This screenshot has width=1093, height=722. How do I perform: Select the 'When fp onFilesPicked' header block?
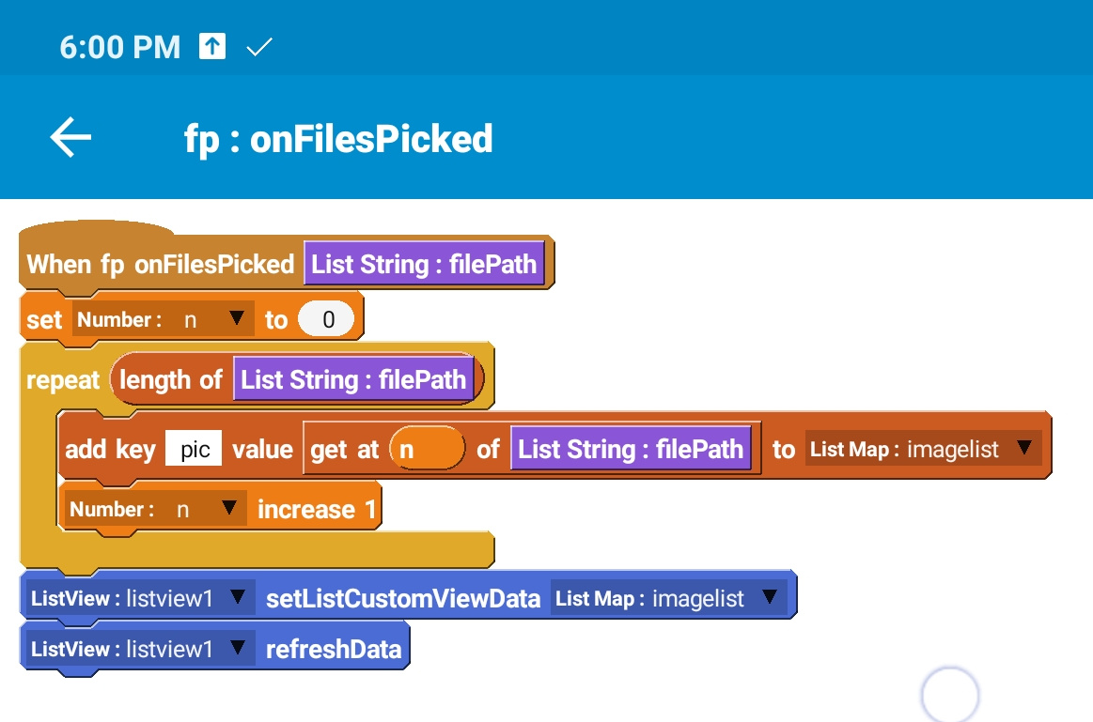(x=160, y=264)
